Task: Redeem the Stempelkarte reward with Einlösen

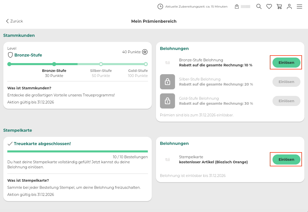Action: click(286, 160)
